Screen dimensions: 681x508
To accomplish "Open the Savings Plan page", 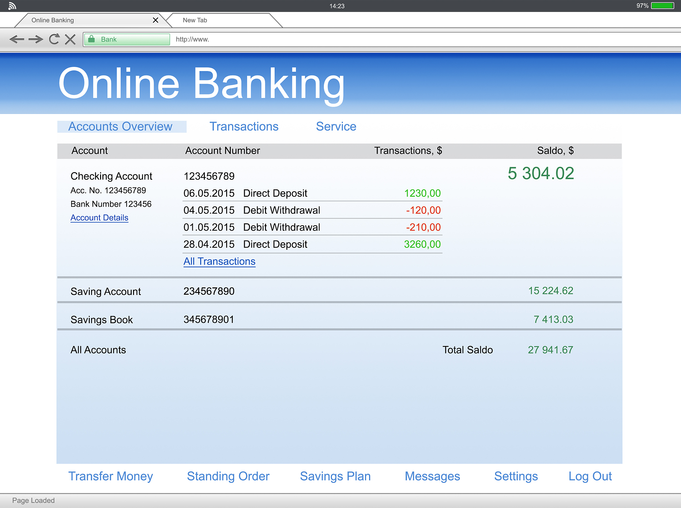I will [335, 476].
